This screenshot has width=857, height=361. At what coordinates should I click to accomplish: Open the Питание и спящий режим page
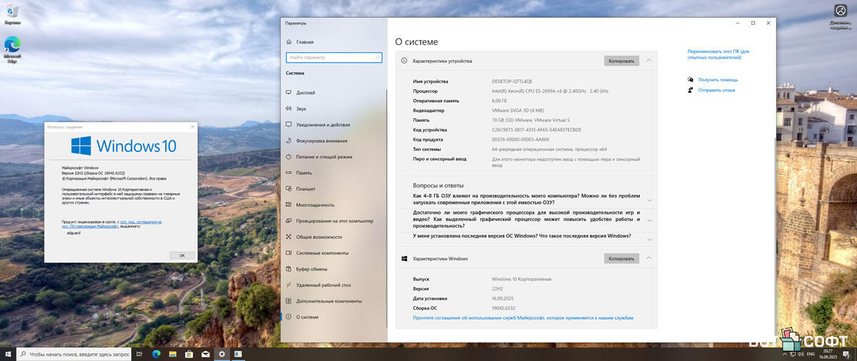pos(324,157)
